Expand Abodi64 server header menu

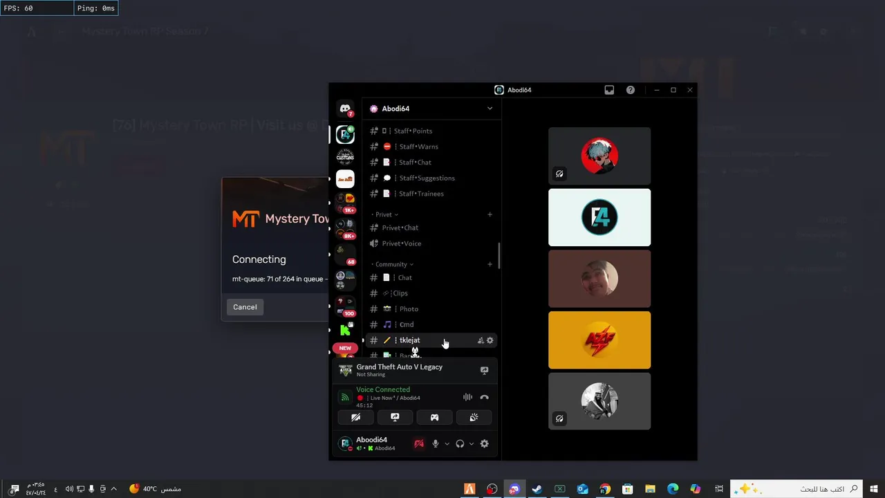pyautogui.click(x=431, y=109)
